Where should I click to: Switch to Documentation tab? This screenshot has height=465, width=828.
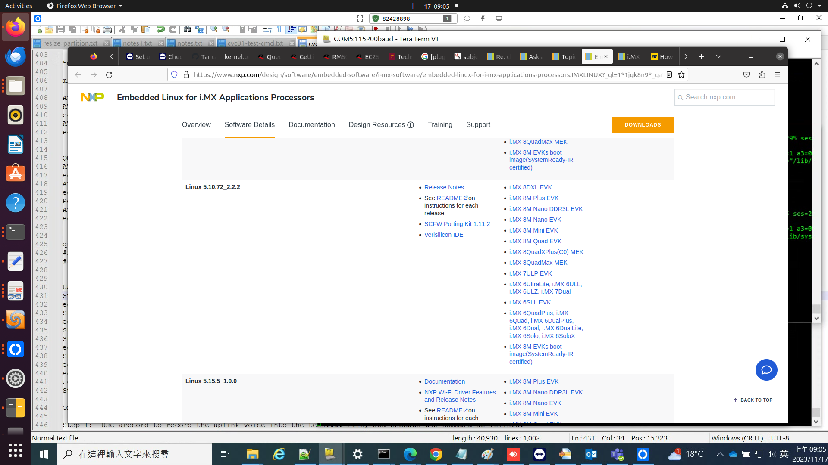pyautogui.click(x=311, y=125)
